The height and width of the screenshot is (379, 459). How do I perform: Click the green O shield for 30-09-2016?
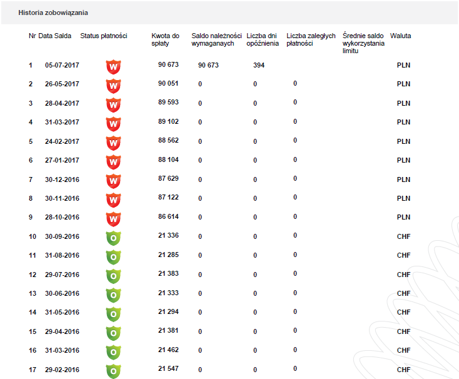coord(113,238)
